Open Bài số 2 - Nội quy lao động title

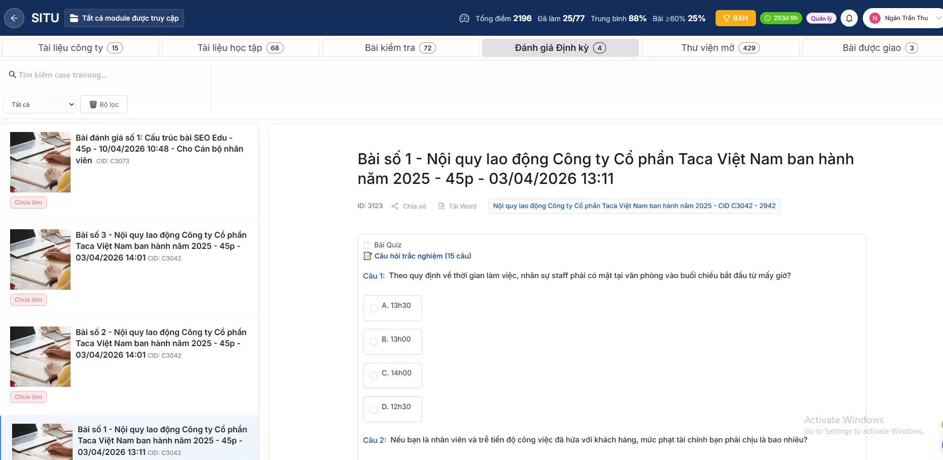point(161,343)
